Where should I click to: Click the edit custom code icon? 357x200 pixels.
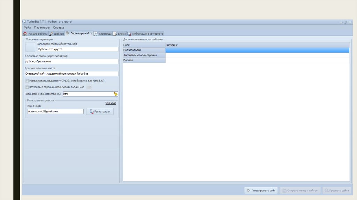pos(89,87)
